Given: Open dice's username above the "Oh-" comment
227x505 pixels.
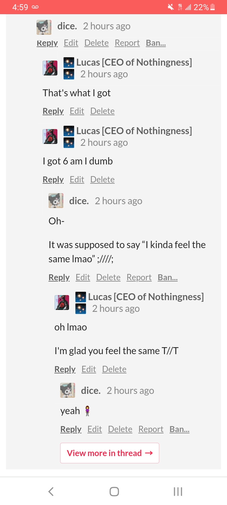Looking at the screenshot, I should pos(79,201).
